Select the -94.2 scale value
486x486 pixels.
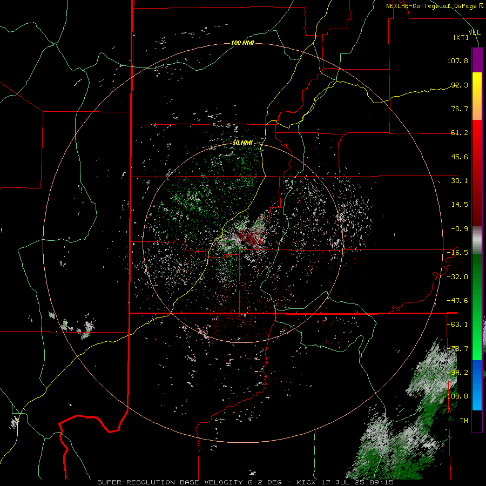pyautogui.click(x=457, y=373)
